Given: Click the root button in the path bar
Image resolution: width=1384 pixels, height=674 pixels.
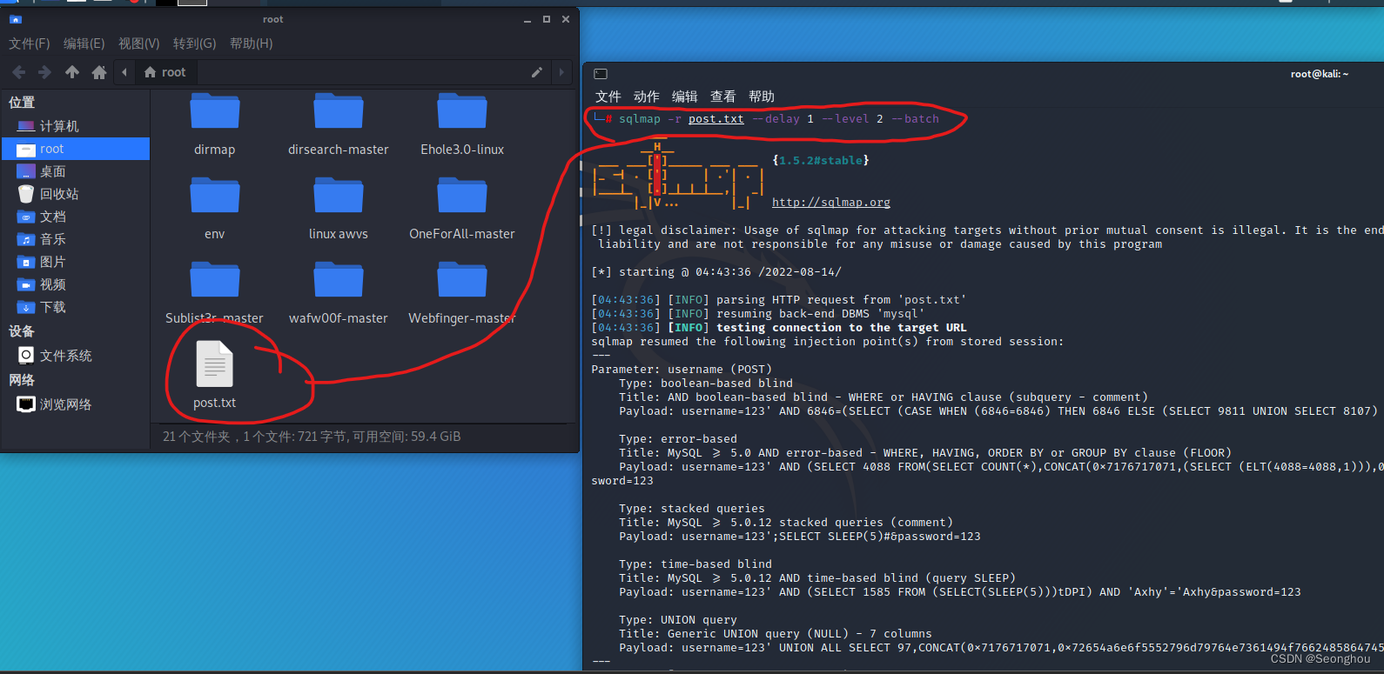Looking at the screenshot, I should (x=165, y=72).
